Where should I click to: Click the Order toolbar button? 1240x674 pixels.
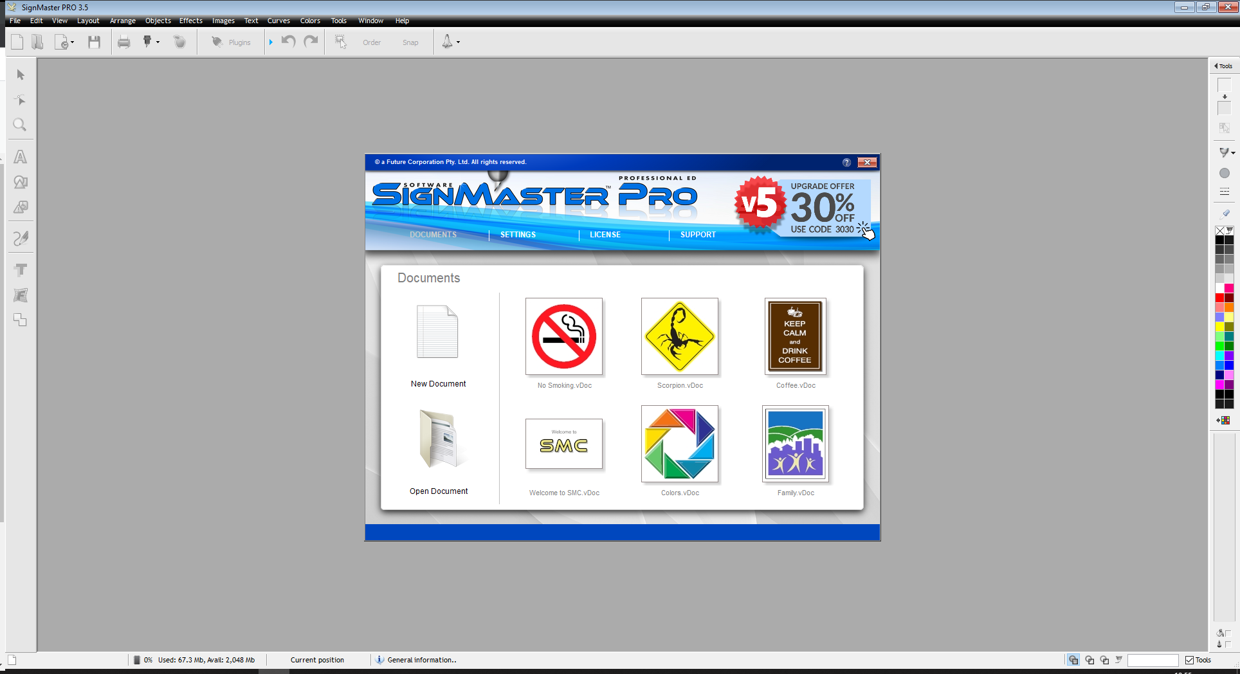372,42
